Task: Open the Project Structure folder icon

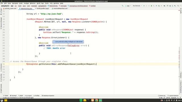Action: [x=164, y=6]
